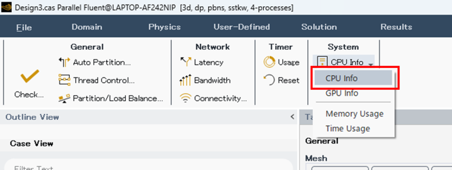Open the Solution ribbon tab
The image size is (452, 170).
pyautogui.click(x=319, y=27)
